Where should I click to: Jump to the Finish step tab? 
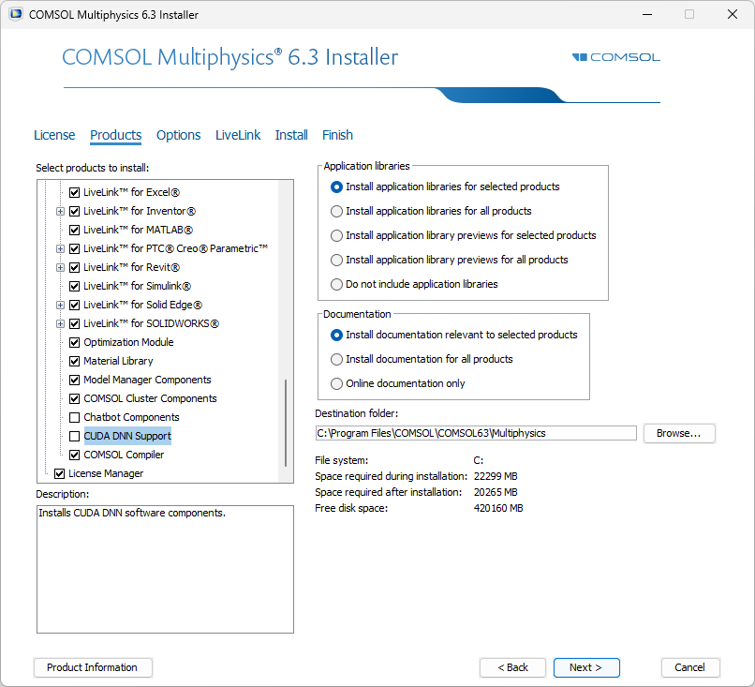pyautogui.click(x=337, y=135)
